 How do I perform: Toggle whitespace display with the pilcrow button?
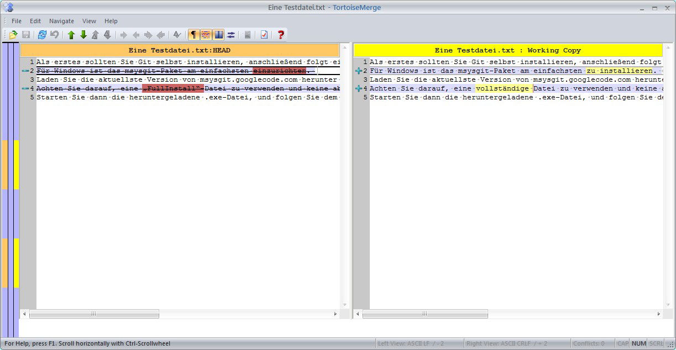pos(193,35)
